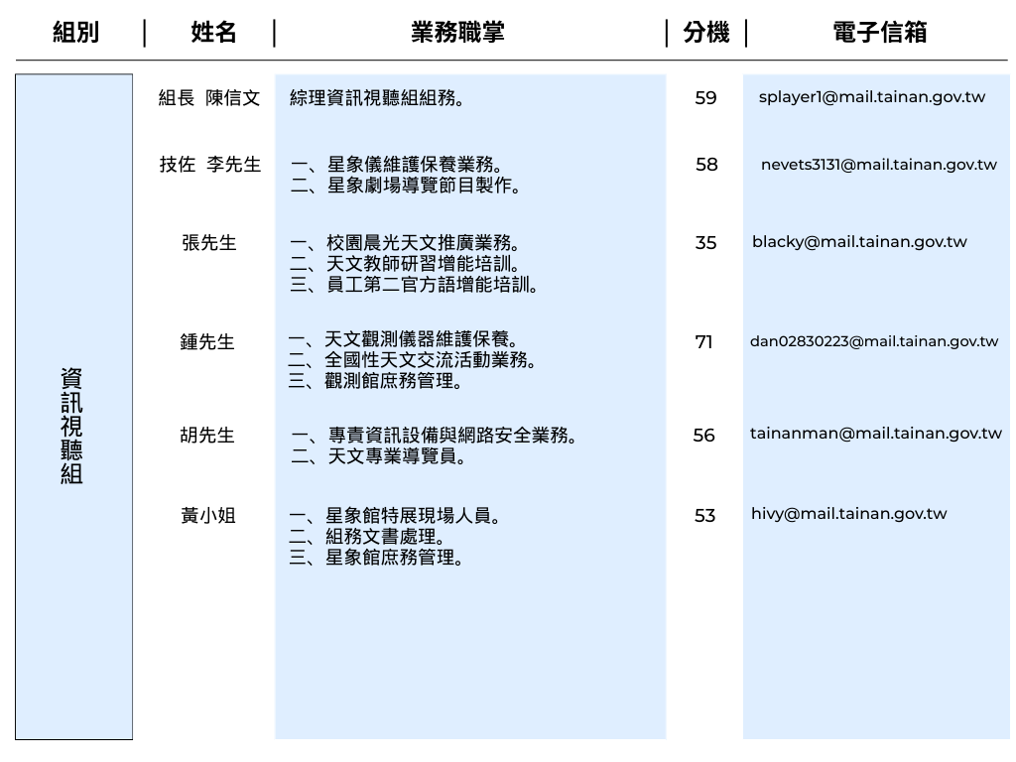Click extension number 71
The height and width of the screenshot is (762, 1016).
pos(703,341)
